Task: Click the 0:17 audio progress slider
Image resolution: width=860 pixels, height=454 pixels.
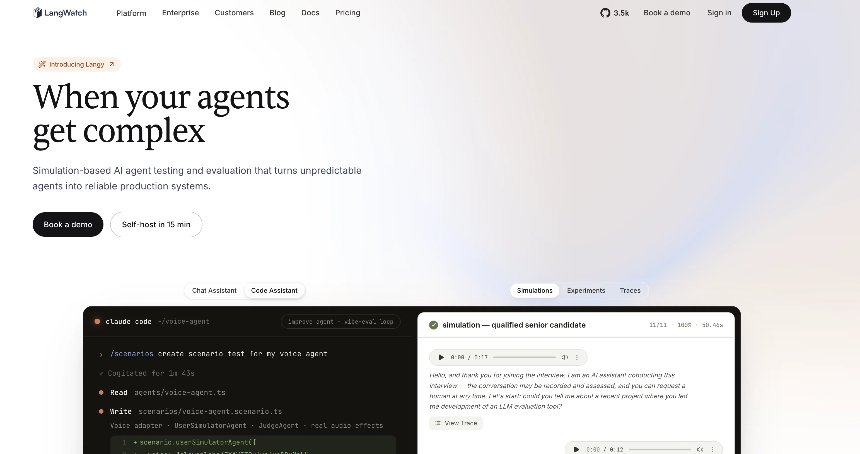Action: click(x=524, y=357)
